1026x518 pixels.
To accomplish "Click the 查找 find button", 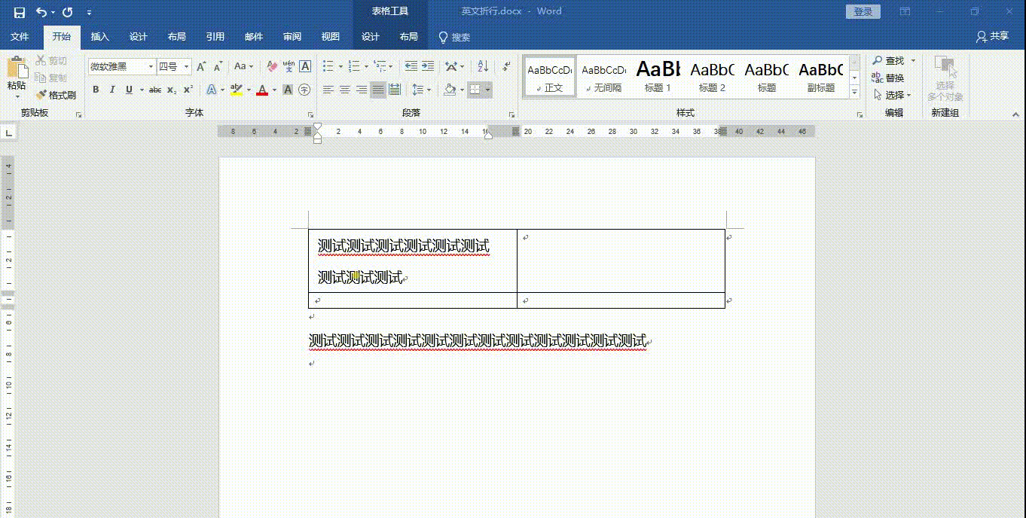I will pyautogui.click(x=888, y=60).
